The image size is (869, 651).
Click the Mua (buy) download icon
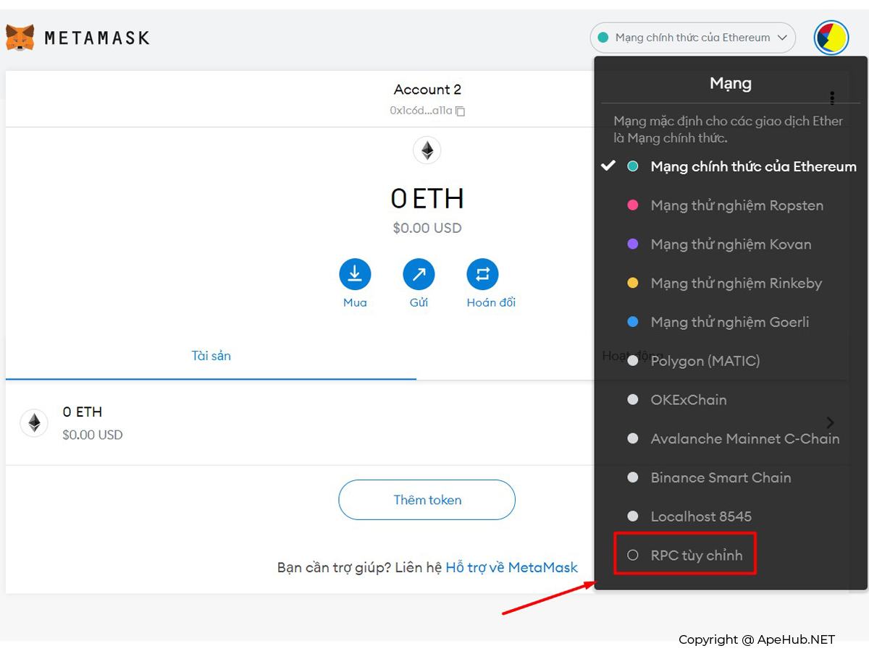pyautogui.click(x=355, y=274)
